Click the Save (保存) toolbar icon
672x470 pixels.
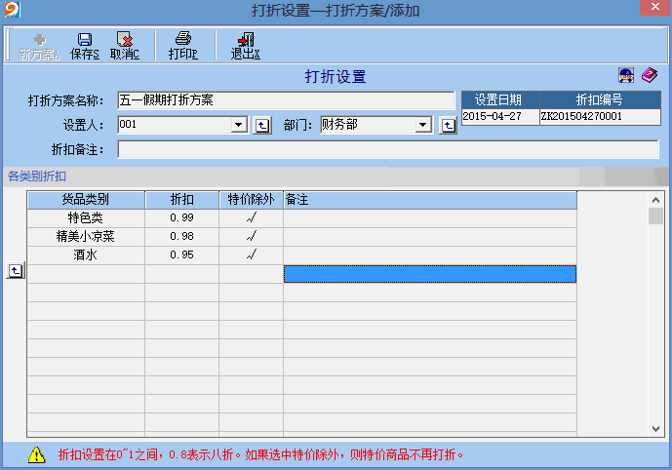85,46
